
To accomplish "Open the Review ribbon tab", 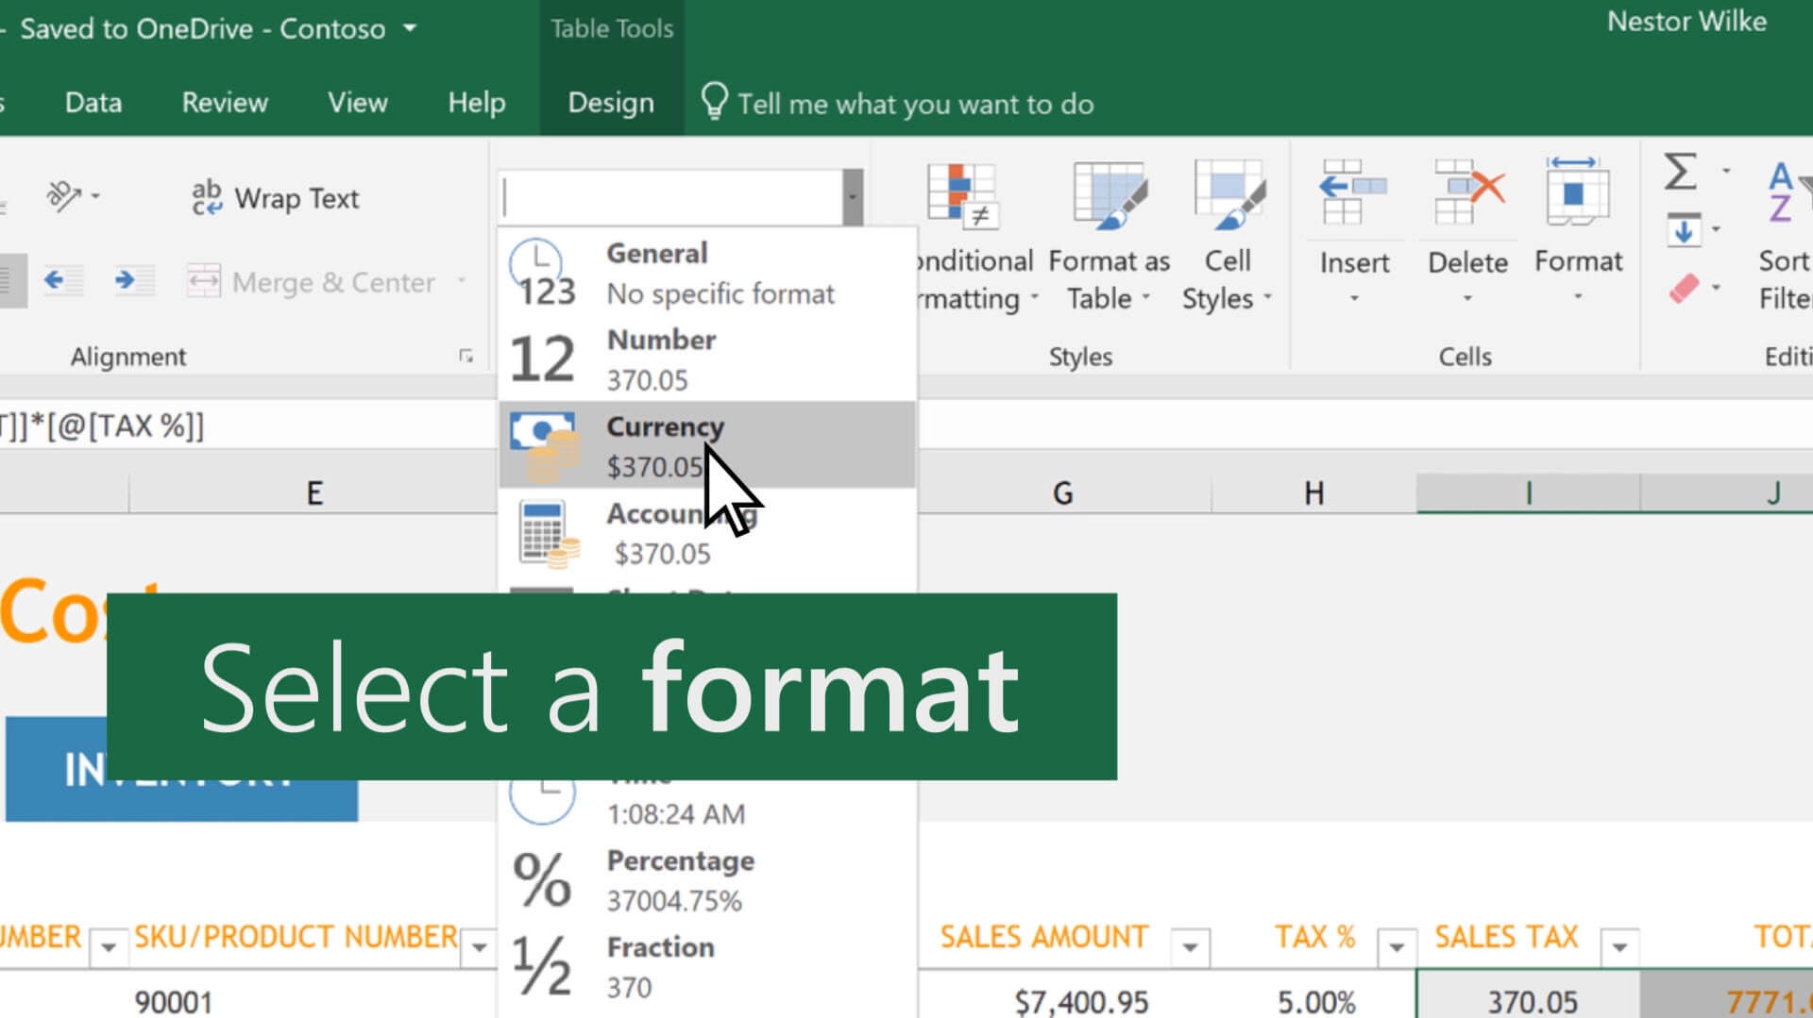I will 224,103.
